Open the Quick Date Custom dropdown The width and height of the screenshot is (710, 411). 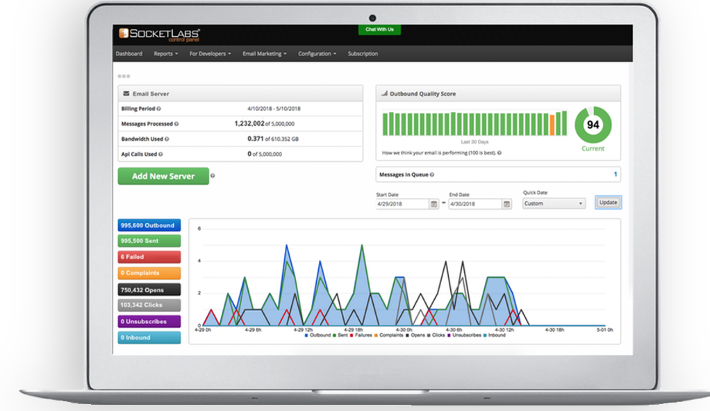pos(554,203)
